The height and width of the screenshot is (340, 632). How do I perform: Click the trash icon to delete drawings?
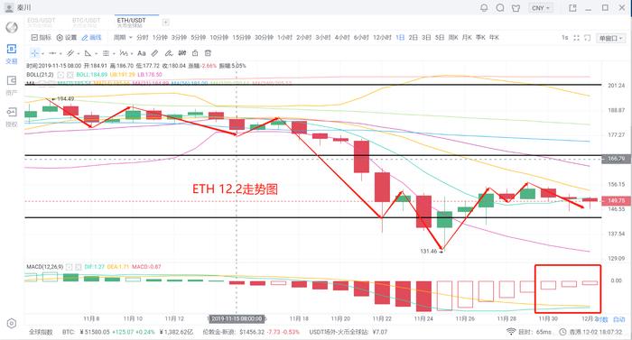pyautogui.click(x=208, y=53)
